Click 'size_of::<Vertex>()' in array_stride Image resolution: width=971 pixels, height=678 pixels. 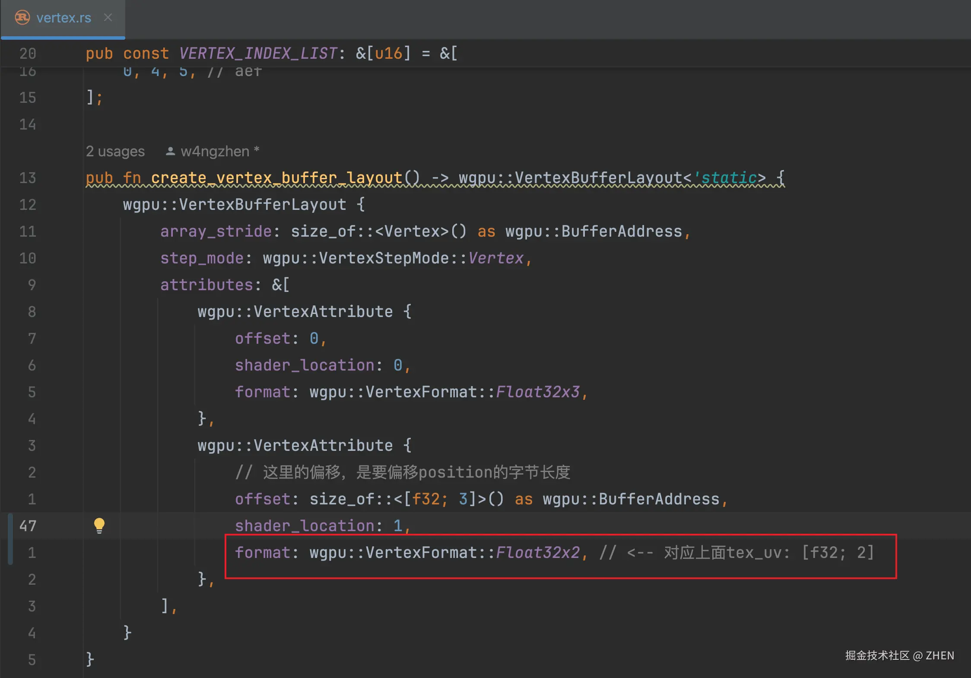point(379,231)
